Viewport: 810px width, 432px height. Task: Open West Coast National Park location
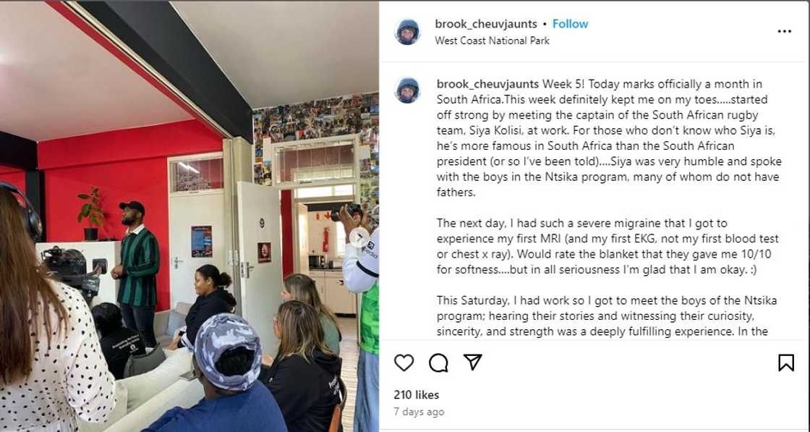[492, 41]
